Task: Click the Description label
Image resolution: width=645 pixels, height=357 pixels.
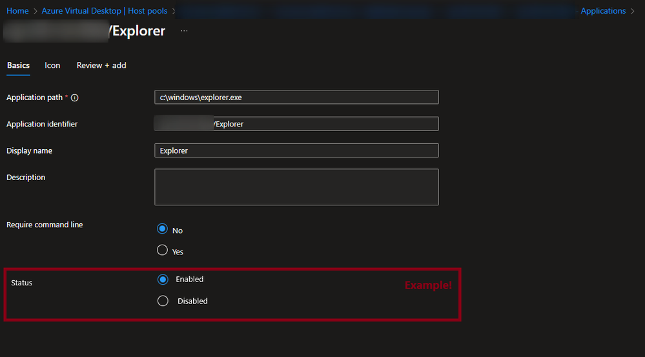Action: (x=26, y=178)
